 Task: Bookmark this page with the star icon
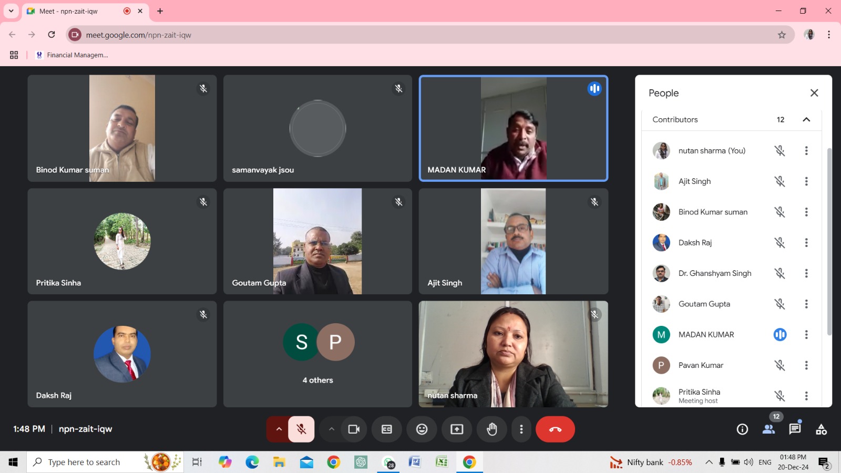click(782, 35)
